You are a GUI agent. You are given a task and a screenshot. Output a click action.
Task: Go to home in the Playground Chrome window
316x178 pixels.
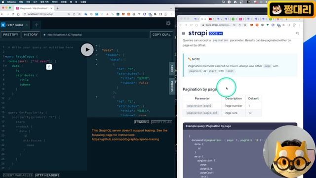tap(18, 14)
